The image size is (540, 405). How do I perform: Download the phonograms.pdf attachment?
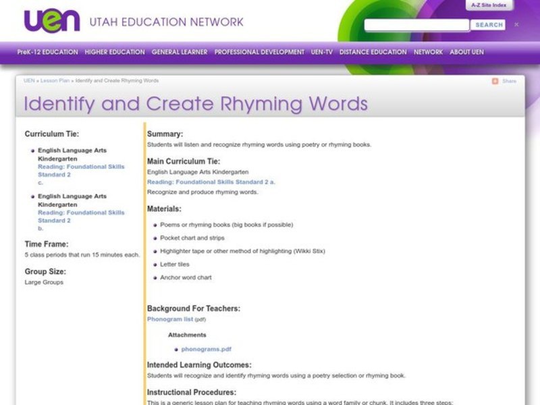[x=206, y=349]
